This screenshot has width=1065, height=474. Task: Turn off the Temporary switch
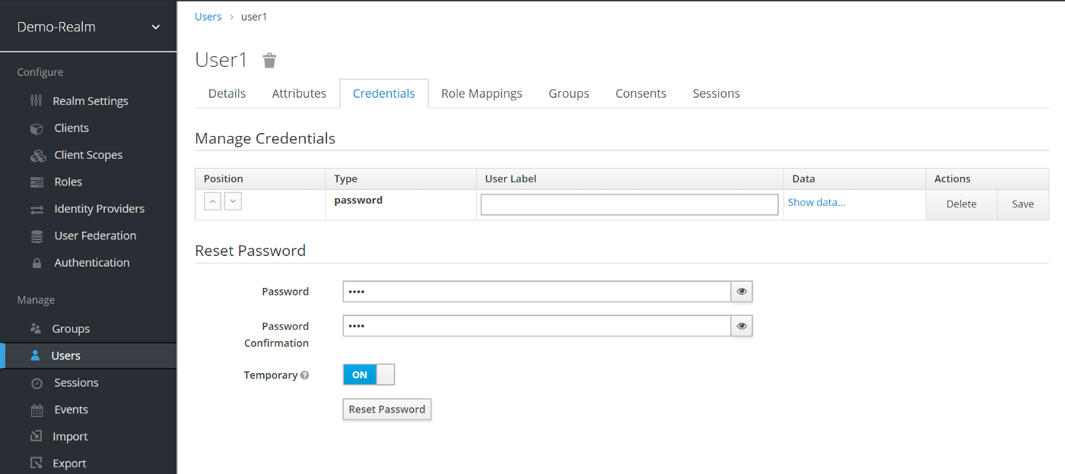pos(369,374)
